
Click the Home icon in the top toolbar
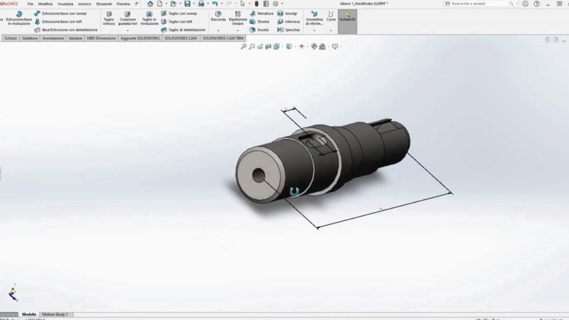coord(150,4)
